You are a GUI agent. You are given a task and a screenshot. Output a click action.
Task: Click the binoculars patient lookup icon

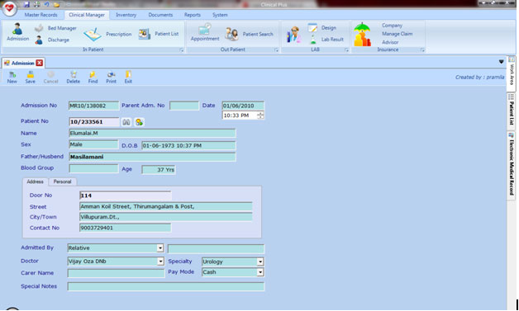[x=126, y=122]
